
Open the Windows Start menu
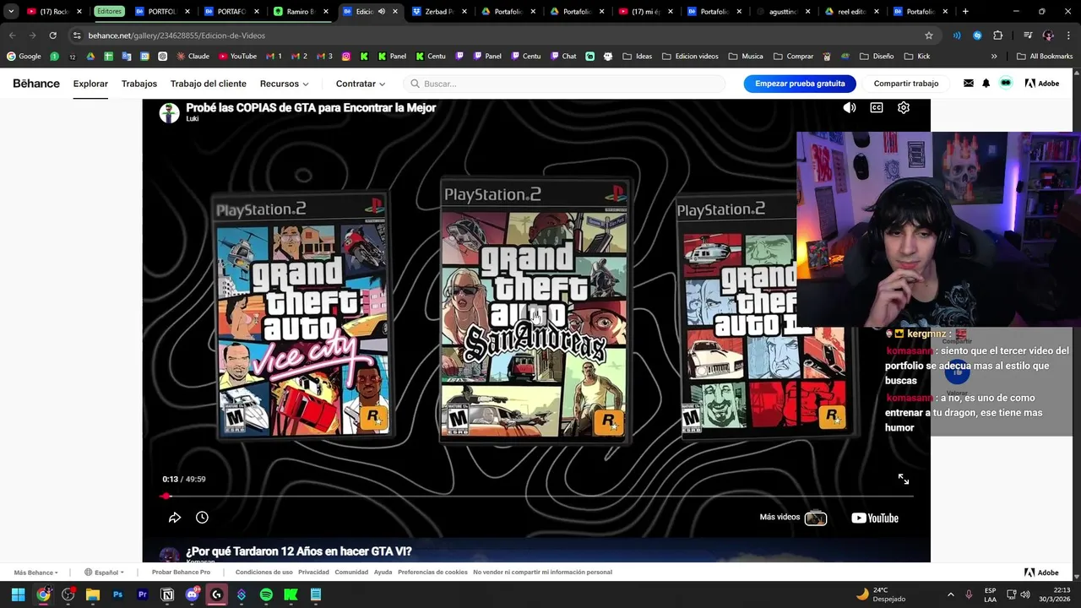[18, 594]
